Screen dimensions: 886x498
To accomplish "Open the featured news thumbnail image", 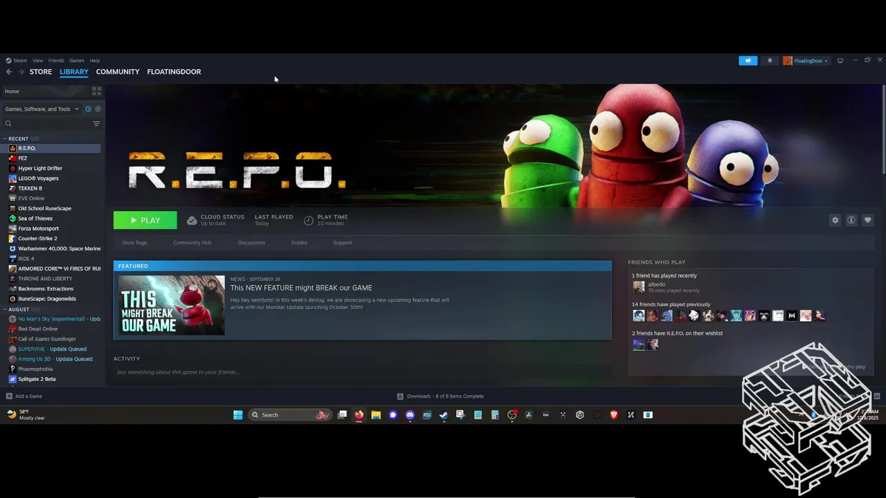I will [x=172, y=305].
